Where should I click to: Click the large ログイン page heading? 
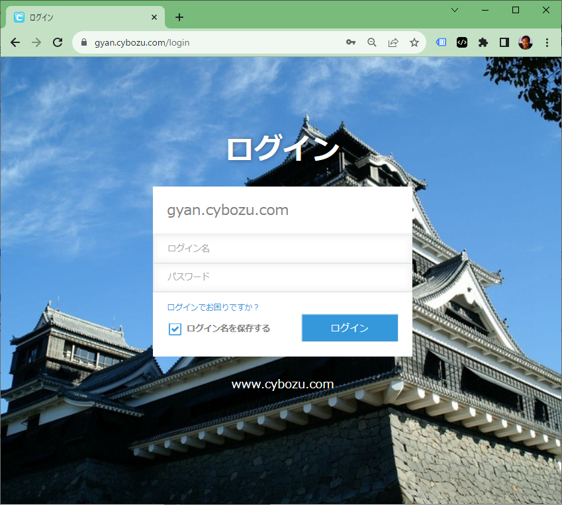click(283, 148)
